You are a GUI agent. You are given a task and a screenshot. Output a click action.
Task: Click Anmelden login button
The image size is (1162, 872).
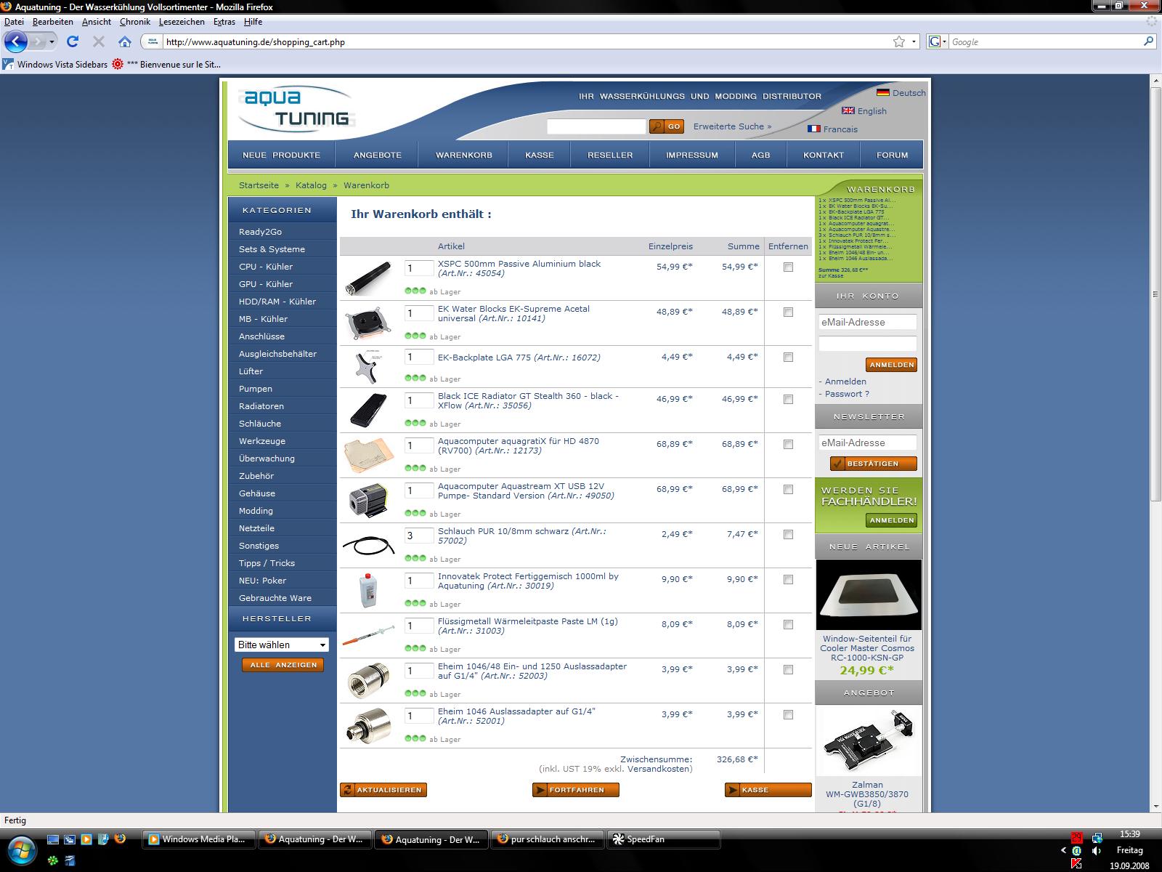(891, 365)
